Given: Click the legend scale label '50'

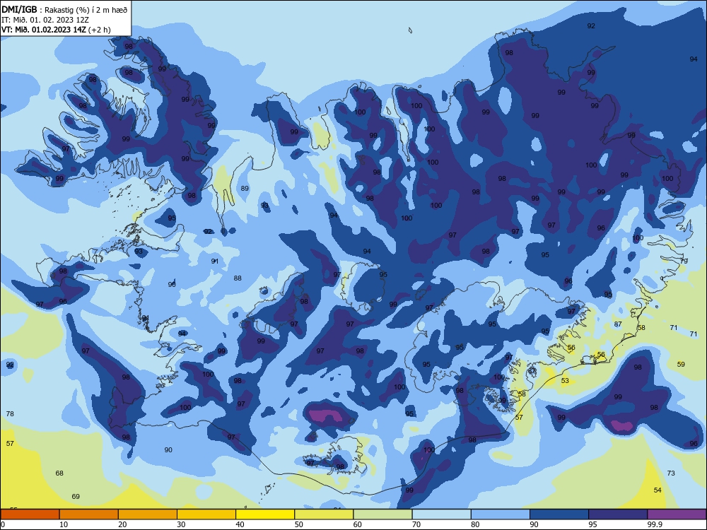Looking at the screenshot, I should coord(299,524).
